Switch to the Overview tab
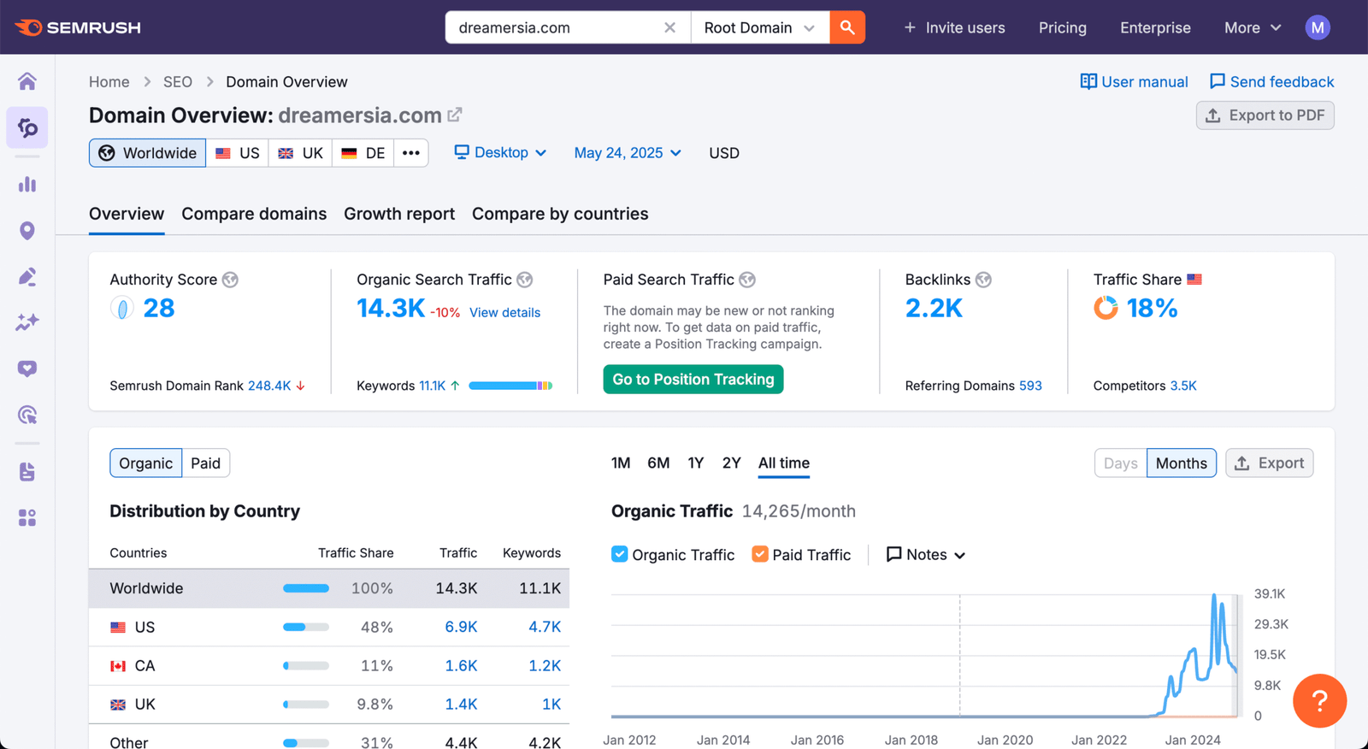 click(x=127, y=214)
